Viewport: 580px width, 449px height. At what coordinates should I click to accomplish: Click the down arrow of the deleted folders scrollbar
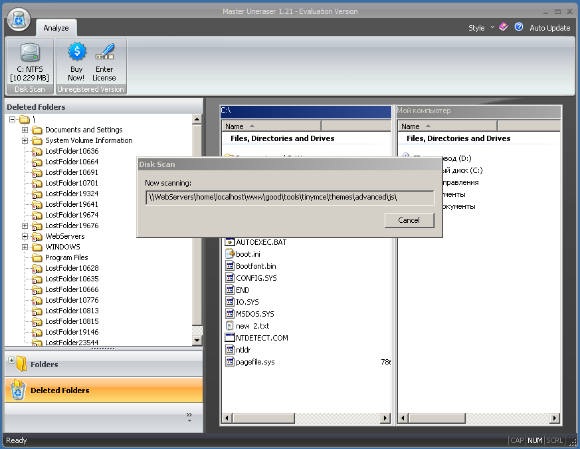click(x=197, y=341)
